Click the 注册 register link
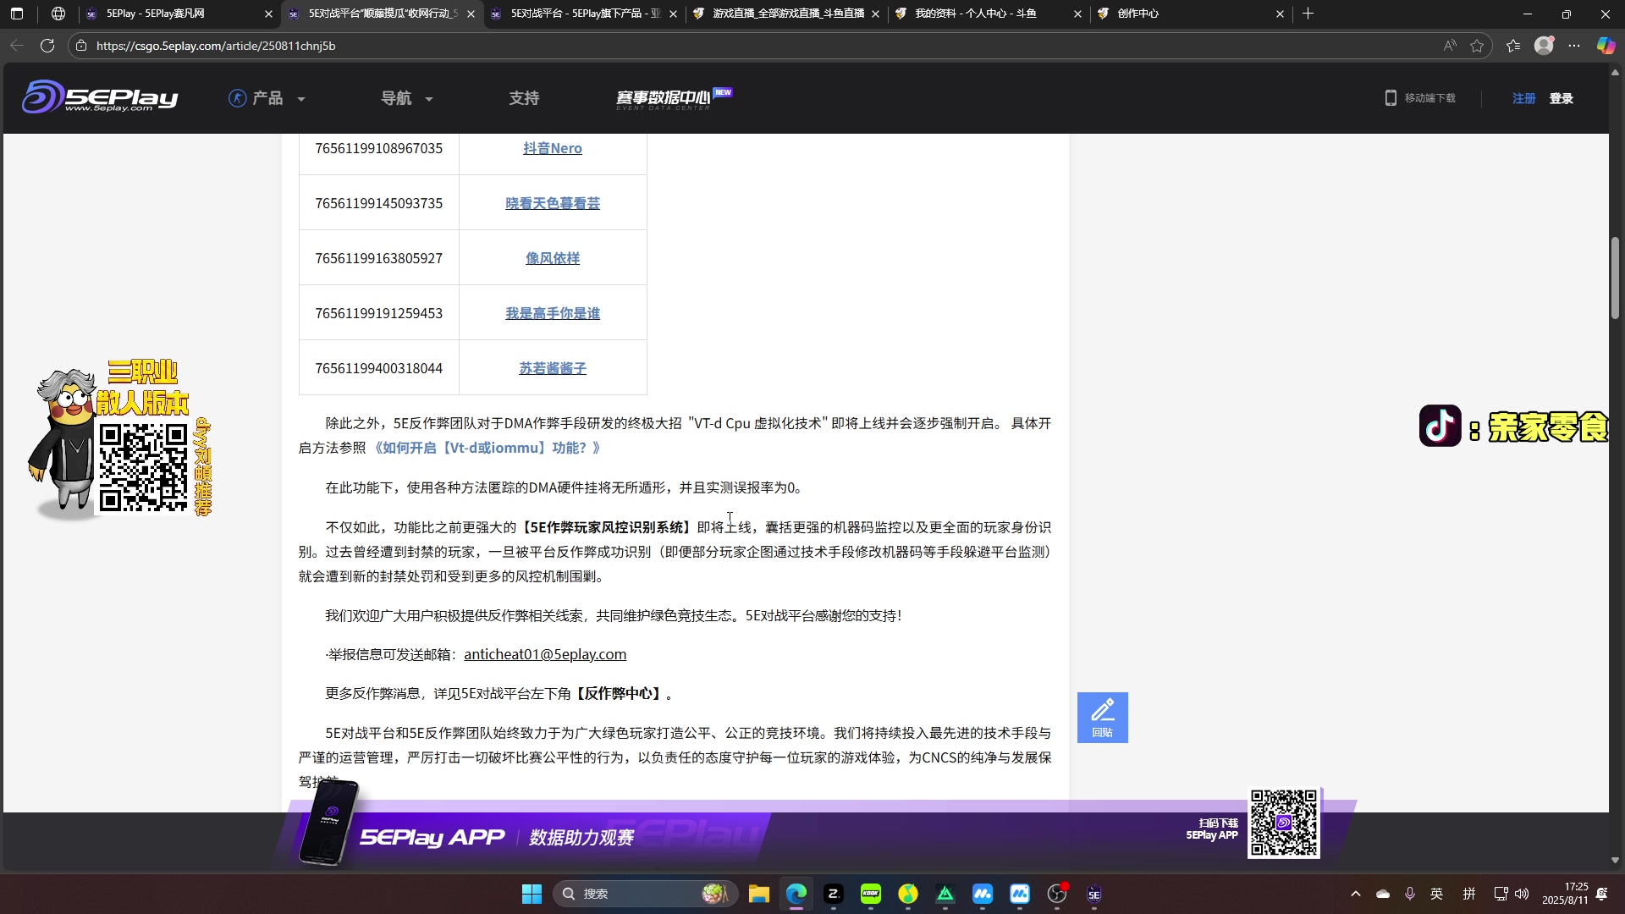1625x914 pixels. pyautogui.click(x=1523, y=98)
